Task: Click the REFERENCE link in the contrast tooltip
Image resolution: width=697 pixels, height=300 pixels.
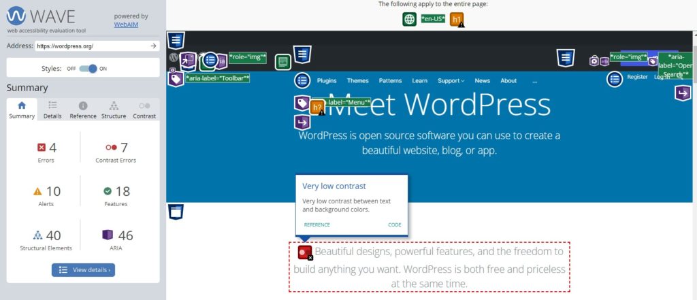Action: point(317,224)
